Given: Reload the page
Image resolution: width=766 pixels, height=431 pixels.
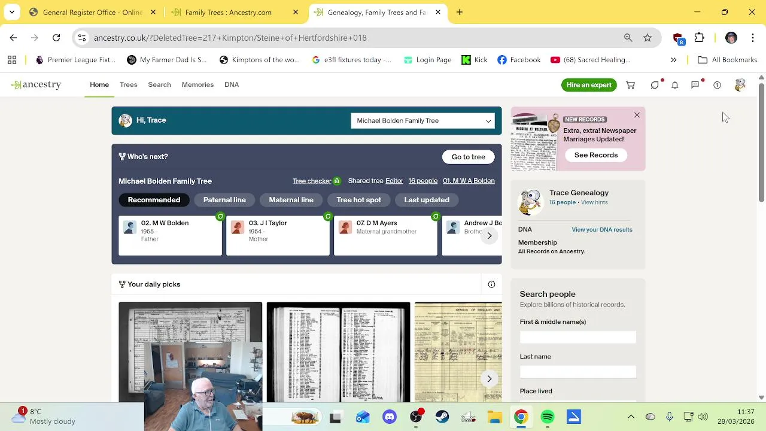Looking at the screenshot, I should (56, 38).
